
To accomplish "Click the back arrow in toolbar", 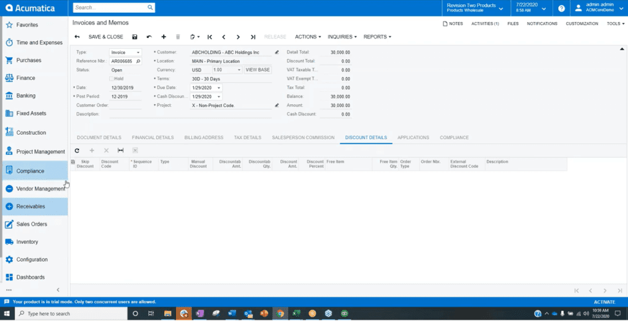I will click(77, 37).
